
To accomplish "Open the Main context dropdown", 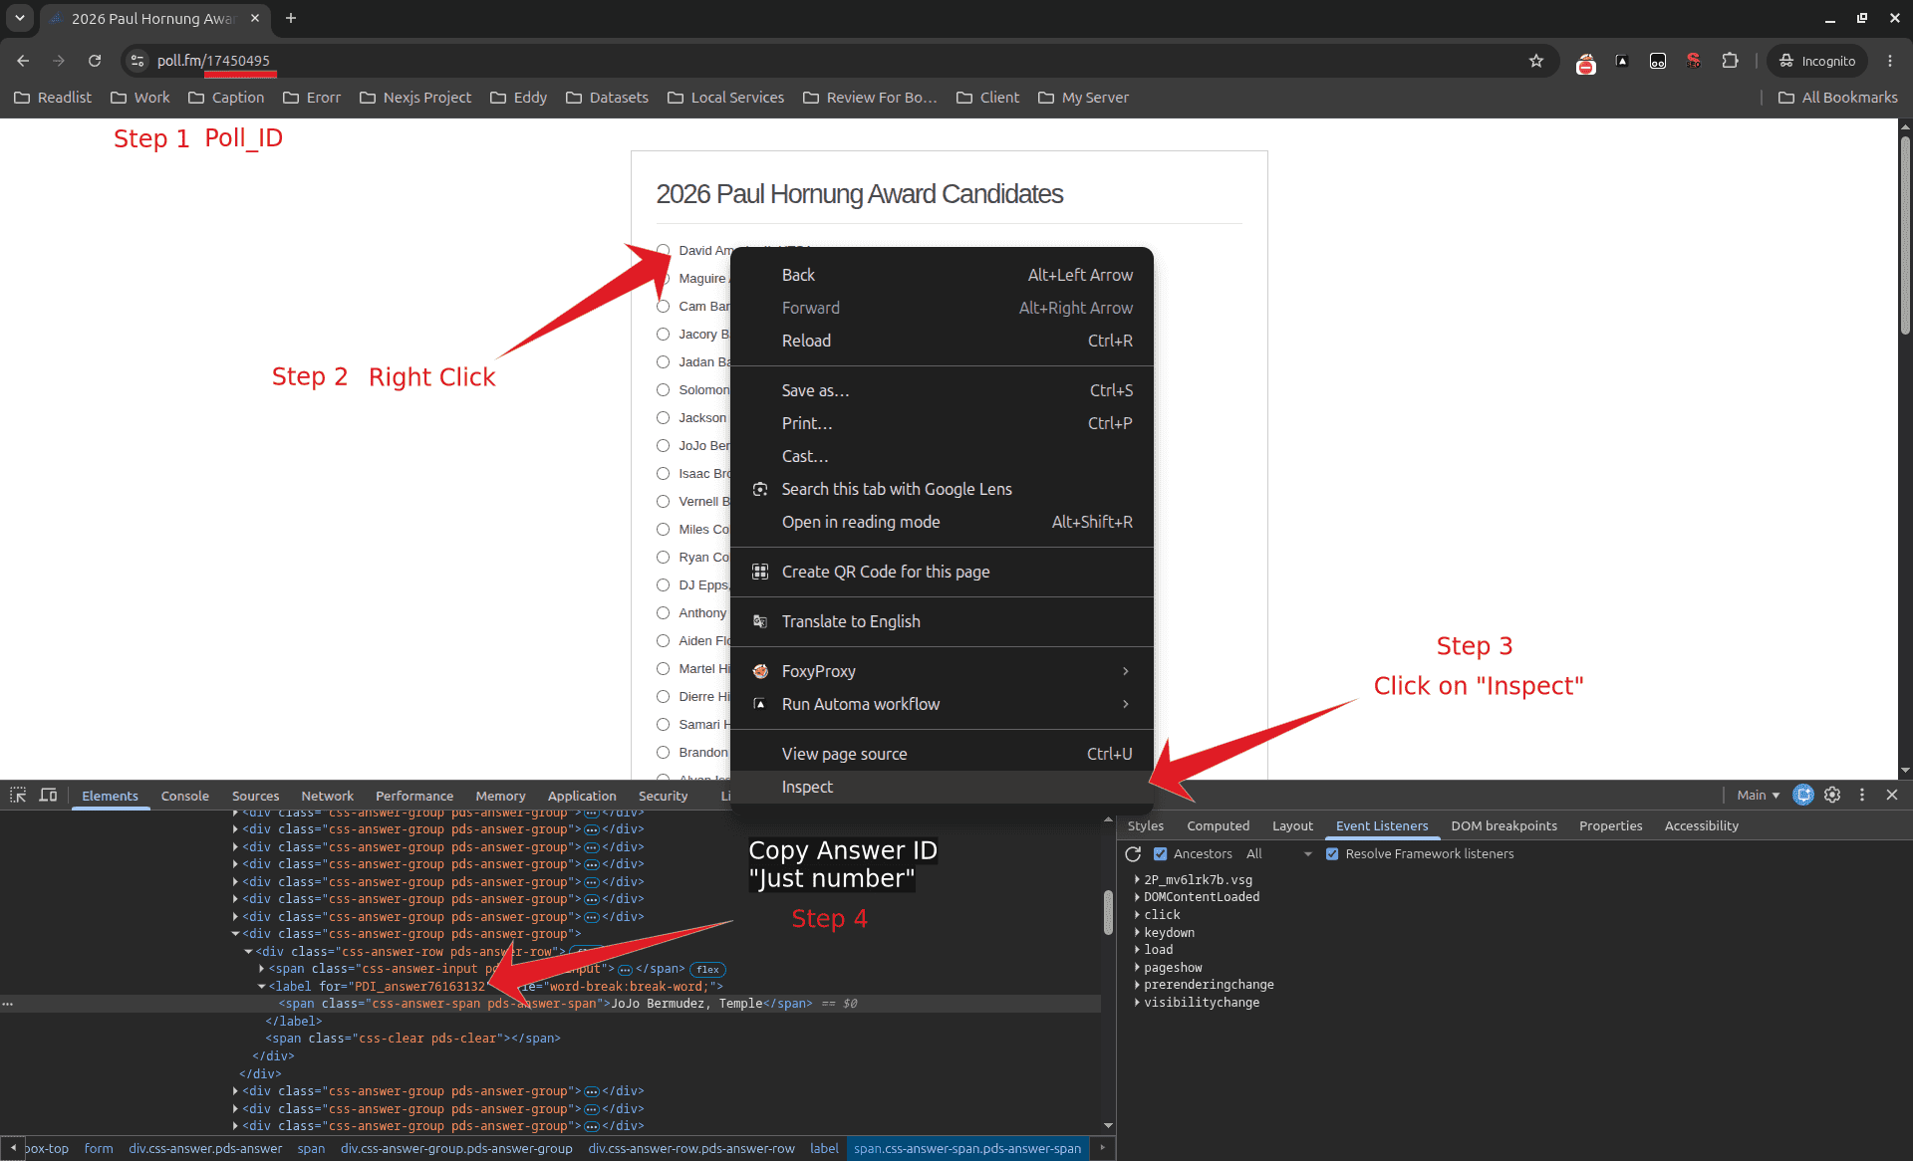I will coord(1758,795).
